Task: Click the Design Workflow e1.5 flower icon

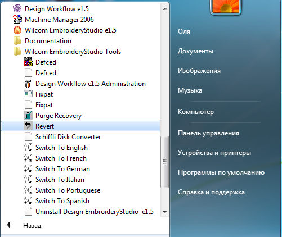Action: (x=17, y=8)
